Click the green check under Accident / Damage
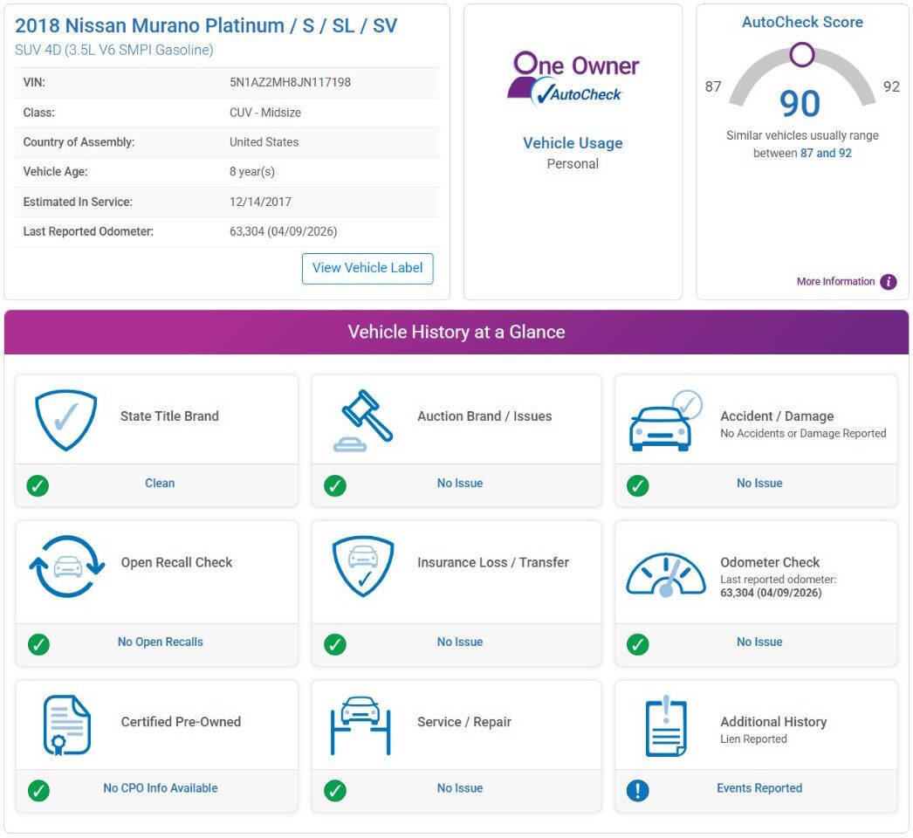 coord(637,485)
